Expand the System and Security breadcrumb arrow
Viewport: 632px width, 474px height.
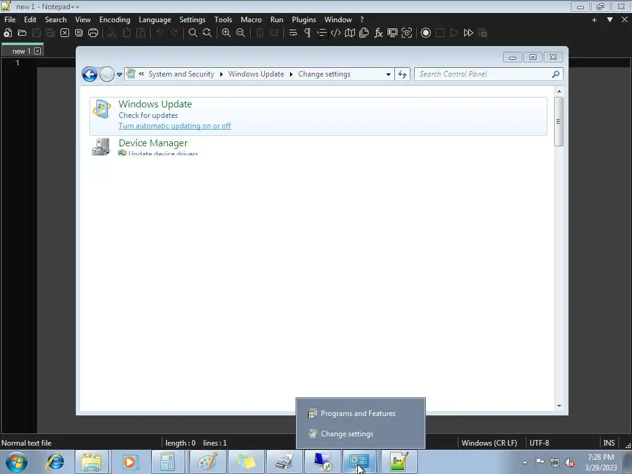click(222, 74)
